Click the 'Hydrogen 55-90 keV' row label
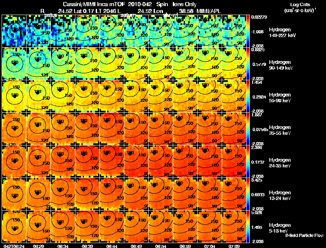This screenshot has width=326, height=248. [280, 98]
